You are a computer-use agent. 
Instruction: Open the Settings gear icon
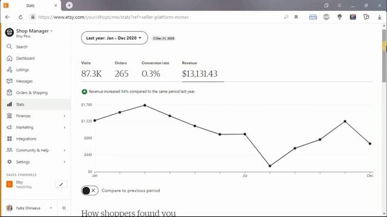(x=10, y=162)
